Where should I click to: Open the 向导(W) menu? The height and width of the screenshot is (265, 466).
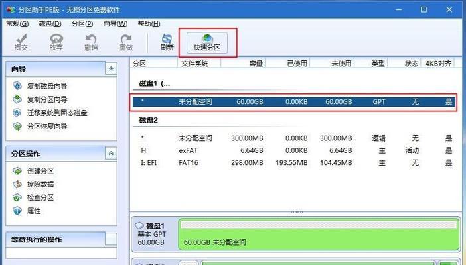pyautogui.click(x=116, y=24)
